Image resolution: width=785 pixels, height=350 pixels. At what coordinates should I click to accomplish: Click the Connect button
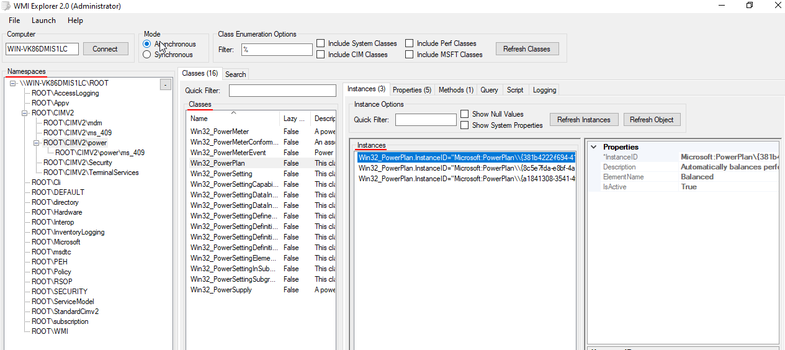pyautogui.click(x=105, y=49)
